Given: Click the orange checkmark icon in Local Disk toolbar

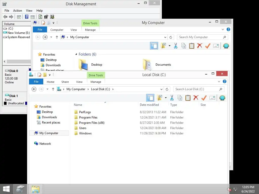Looking at the screenshot, I should [x=204, y=98].
